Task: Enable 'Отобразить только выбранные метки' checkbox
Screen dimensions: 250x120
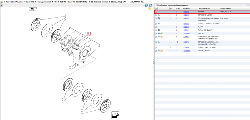Action: tap(156, 5)
